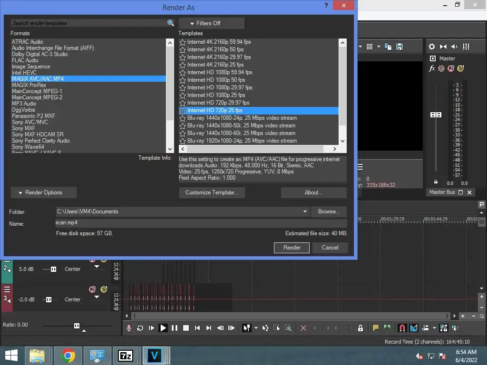Open the preview grid overlay dropdown arrow
Screen dimensions: 487x365
tap(379, 47)
